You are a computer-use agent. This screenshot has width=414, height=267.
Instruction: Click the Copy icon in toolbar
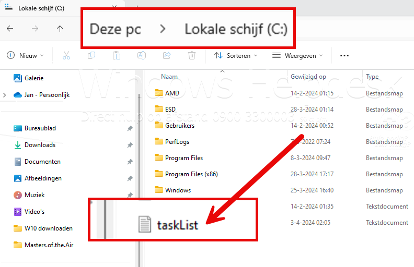91,55
